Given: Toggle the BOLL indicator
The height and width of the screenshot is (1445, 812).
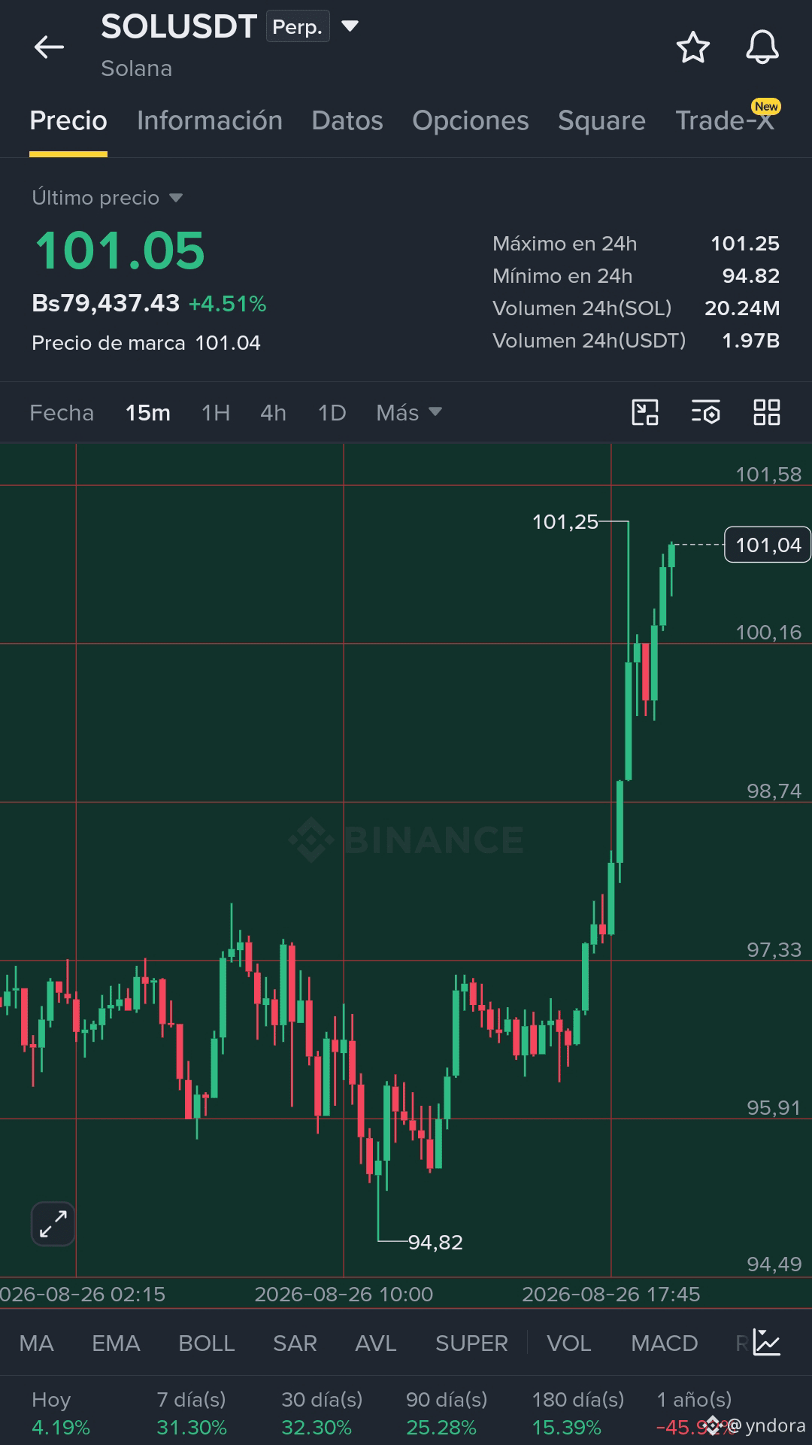Looking at the screenshot, I should [x=207, y=1343].
